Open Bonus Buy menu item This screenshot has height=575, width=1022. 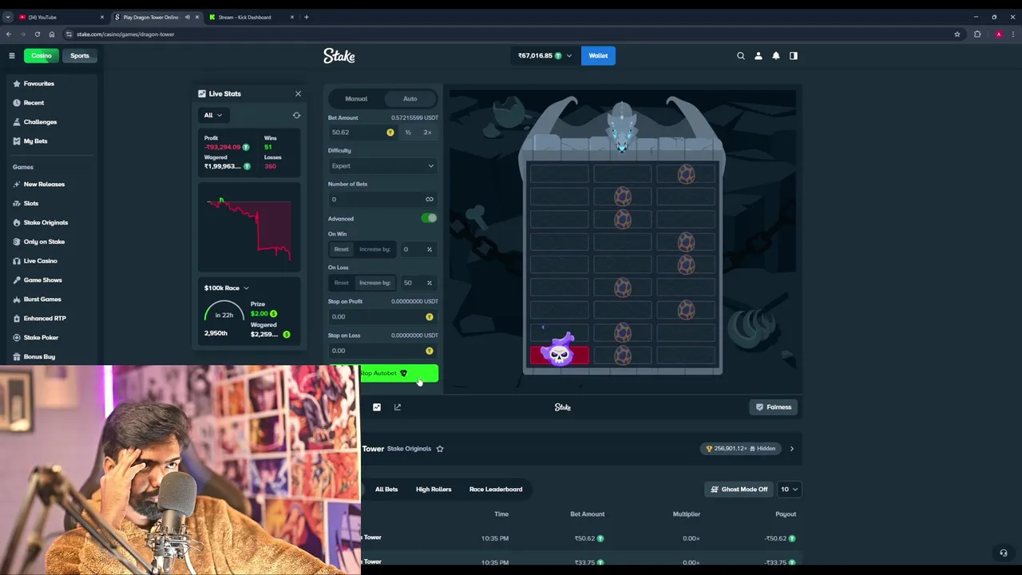coord(39,357)
